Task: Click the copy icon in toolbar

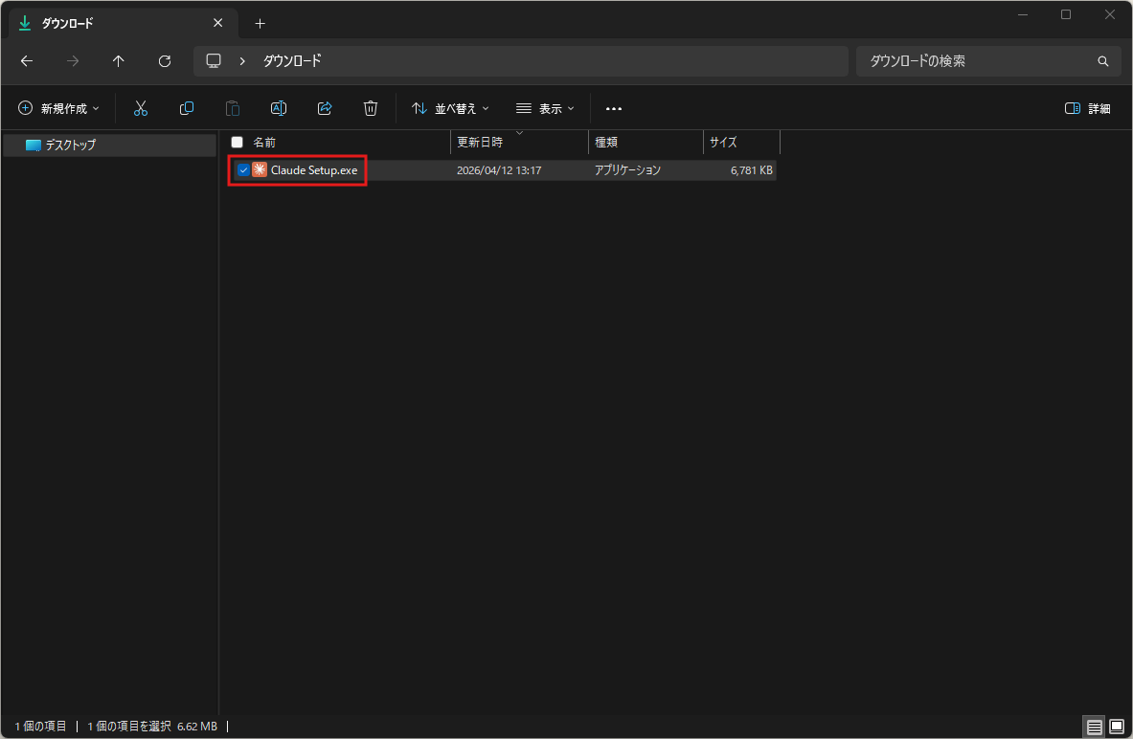Action: tap(187, 109)
